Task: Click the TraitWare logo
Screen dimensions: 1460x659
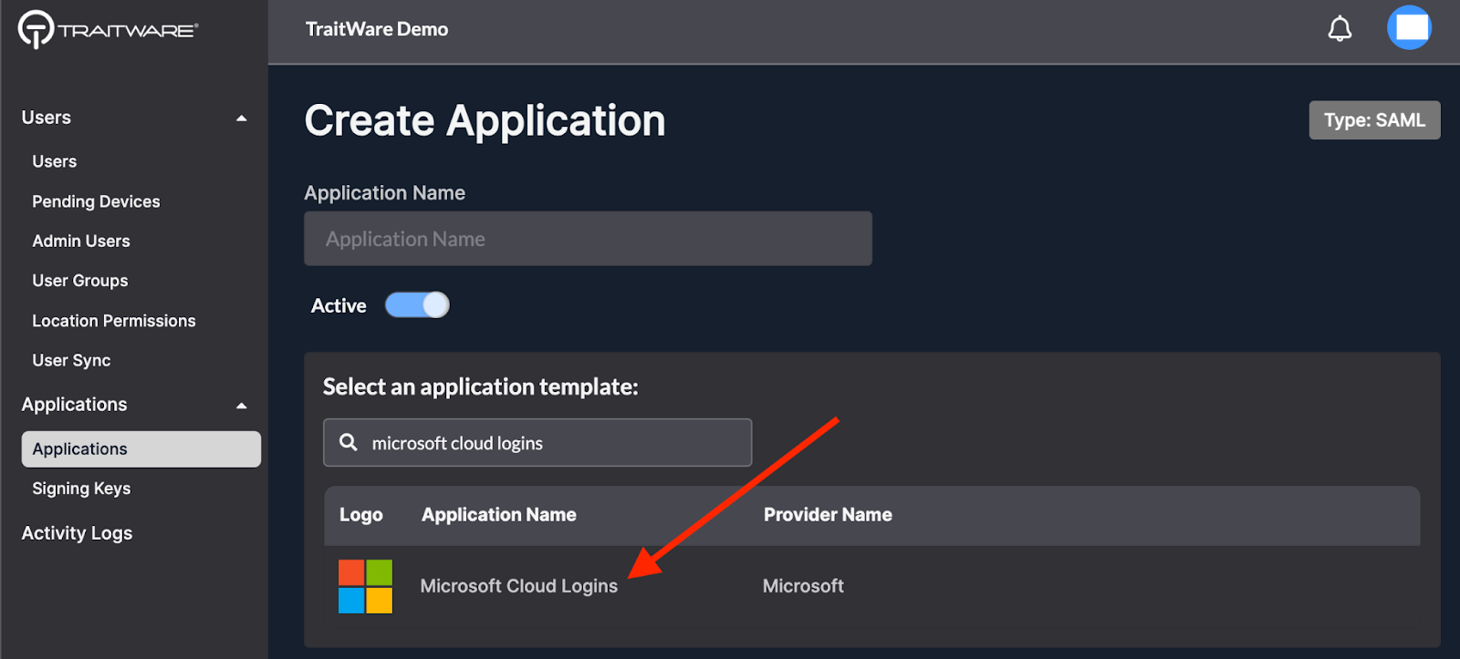Action: tap(108, 29)
